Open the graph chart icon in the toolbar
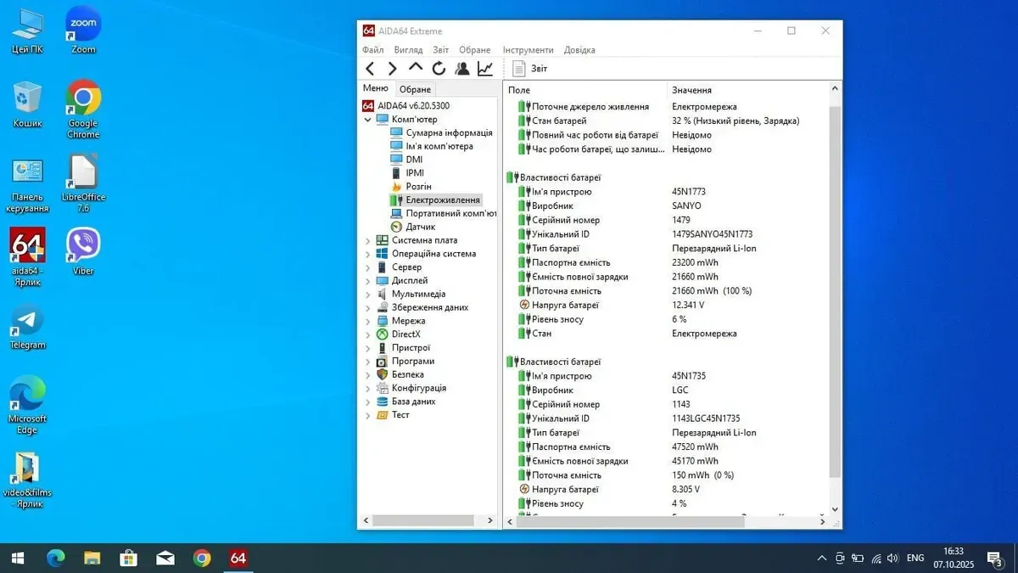This screenshot has width=1018, height=573. pyautogui.click(x=485, y=69)
